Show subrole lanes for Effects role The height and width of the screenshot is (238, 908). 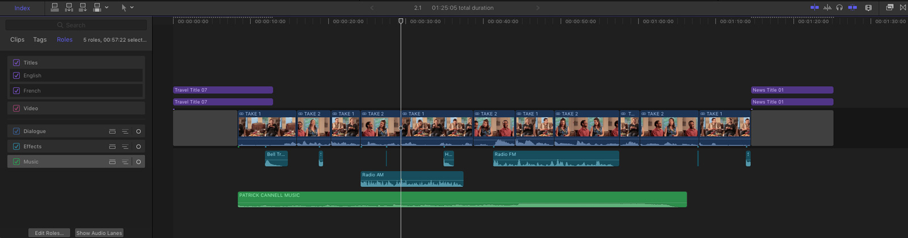(125, 146)
